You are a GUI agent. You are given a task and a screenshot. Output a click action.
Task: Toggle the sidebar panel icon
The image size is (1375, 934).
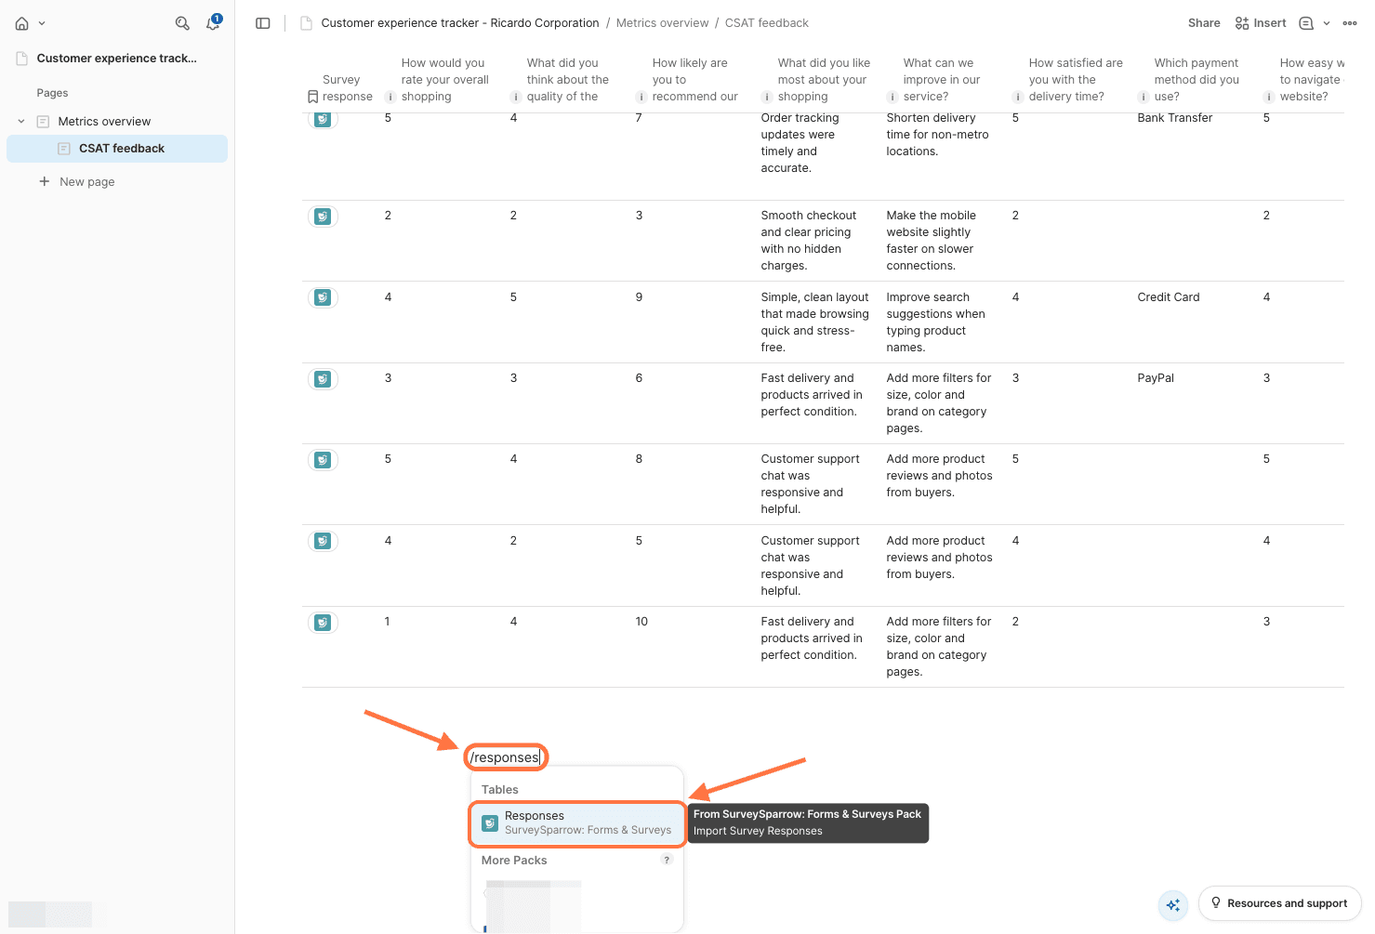pos(263,23)
